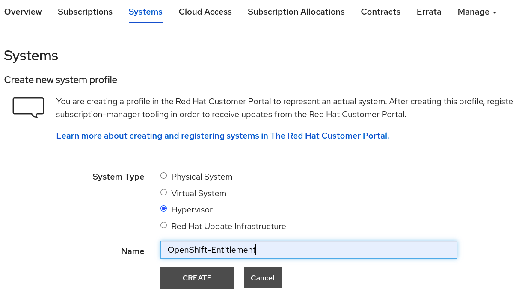
Task: Choose Red Hat Update Infrastructure type
Action: 163,225
